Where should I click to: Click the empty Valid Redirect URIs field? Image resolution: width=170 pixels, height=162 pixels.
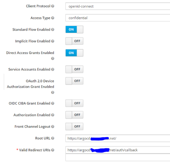pyautogui.click(x=118, y=157)
